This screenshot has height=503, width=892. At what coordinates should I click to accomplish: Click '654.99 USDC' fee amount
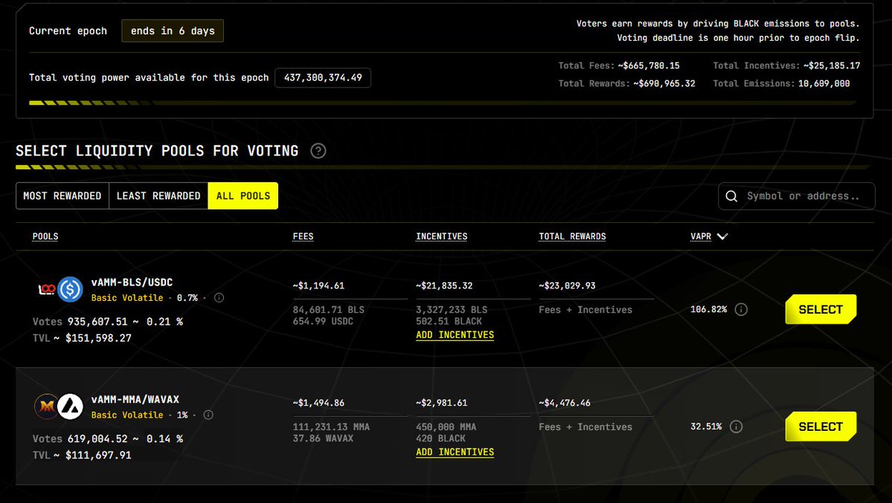323,321
